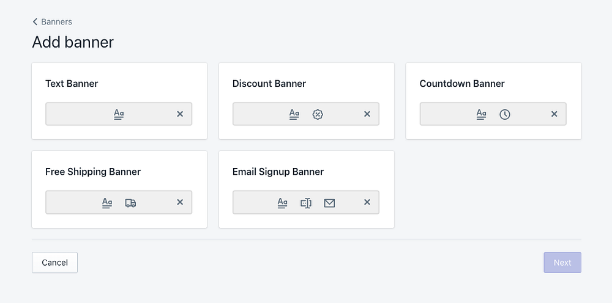Click X in Discount Banner preview
This screenshot has width=612, height=303.
pyautogui.click(x=367, y=114)
